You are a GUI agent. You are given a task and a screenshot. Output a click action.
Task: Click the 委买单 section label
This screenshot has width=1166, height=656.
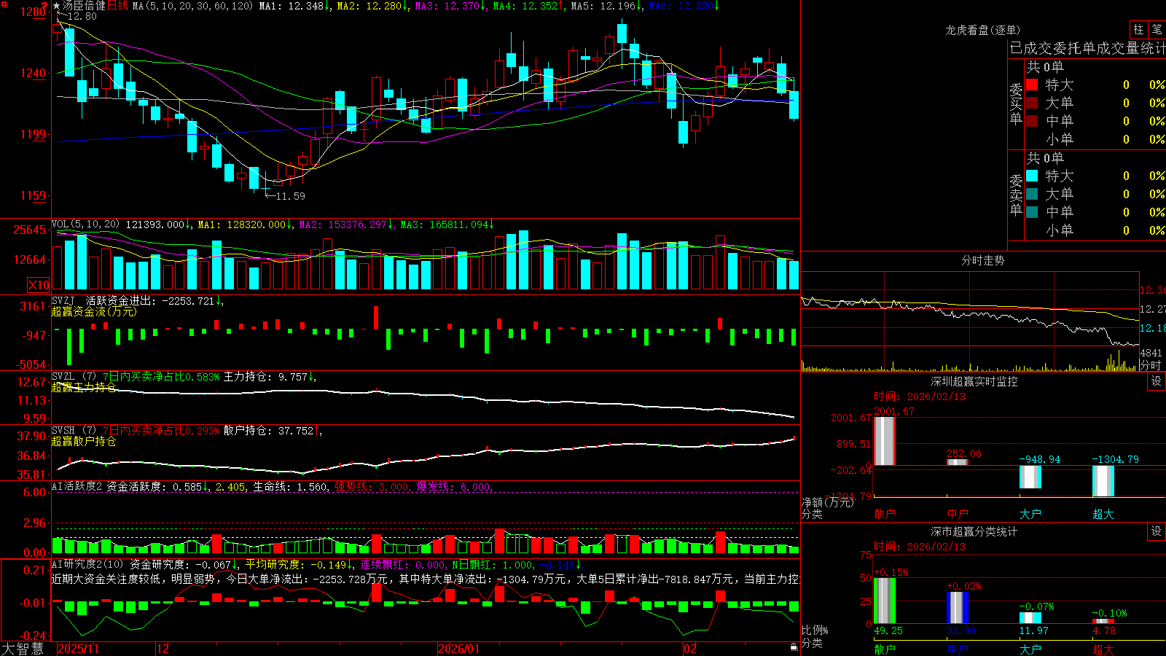pos(1016,103)
